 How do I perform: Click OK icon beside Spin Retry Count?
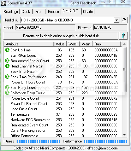tap(7, 87)
